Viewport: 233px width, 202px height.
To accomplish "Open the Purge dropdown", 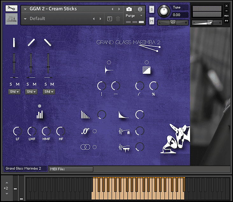I will pos(141,16).
